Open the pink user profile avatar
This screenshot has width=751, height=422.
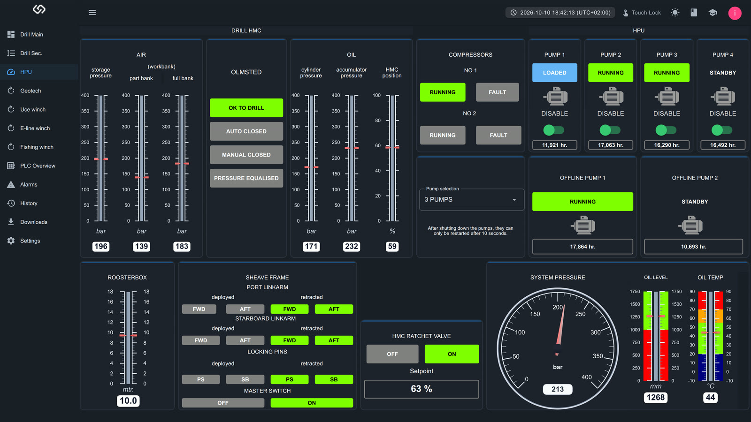735,13
